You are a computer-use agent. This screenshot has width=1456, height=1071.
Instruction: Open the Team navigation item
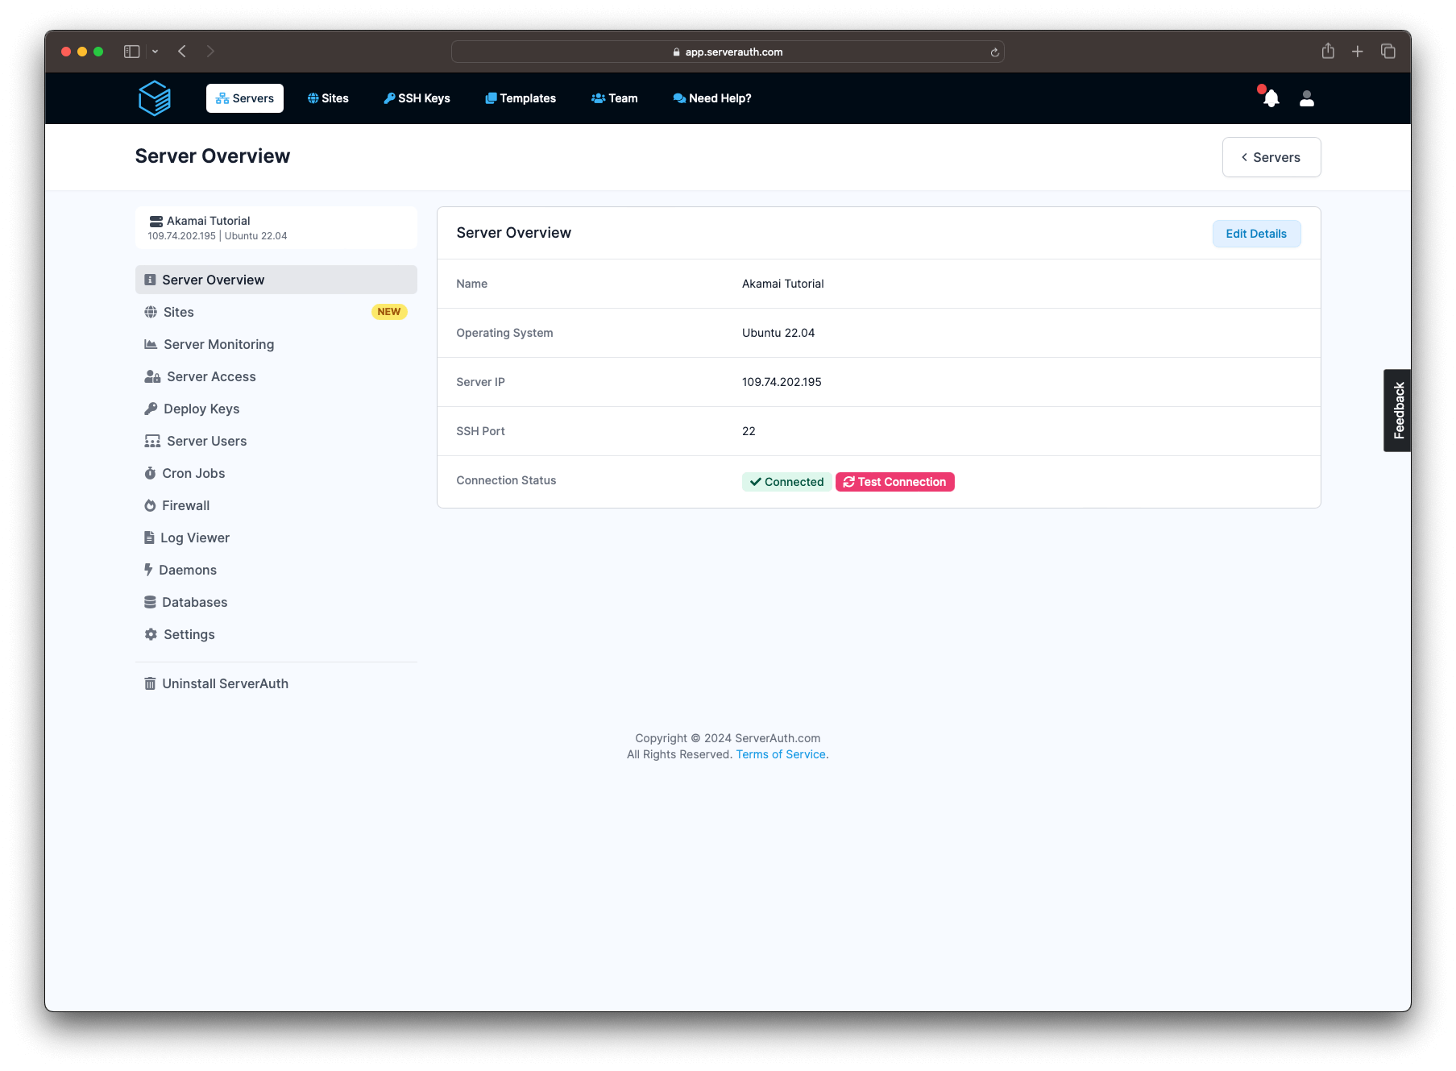pos(614,98)
